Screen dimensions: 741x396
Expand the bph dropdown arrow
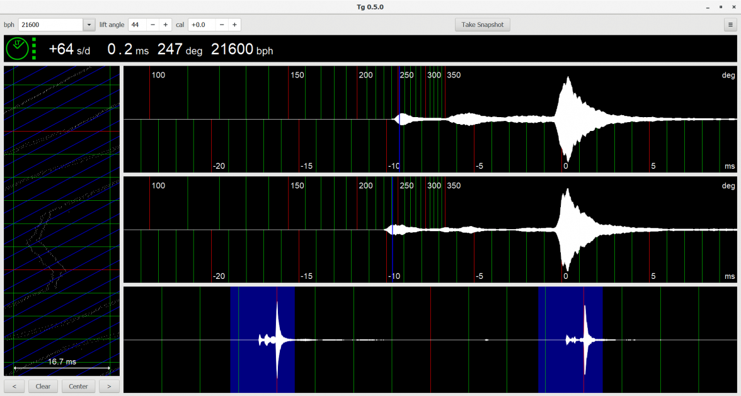pos(89,25)
